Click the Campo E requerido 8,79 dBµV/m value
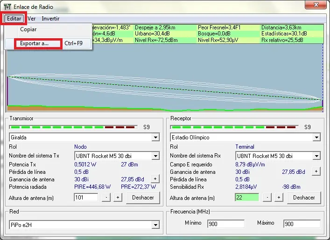330x240 pixels. [250, 165]
